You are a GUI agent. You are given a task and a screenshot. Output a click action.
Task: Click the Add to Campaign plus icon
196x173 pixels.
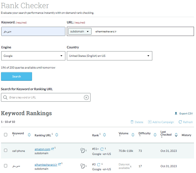[x=150, y=122]
